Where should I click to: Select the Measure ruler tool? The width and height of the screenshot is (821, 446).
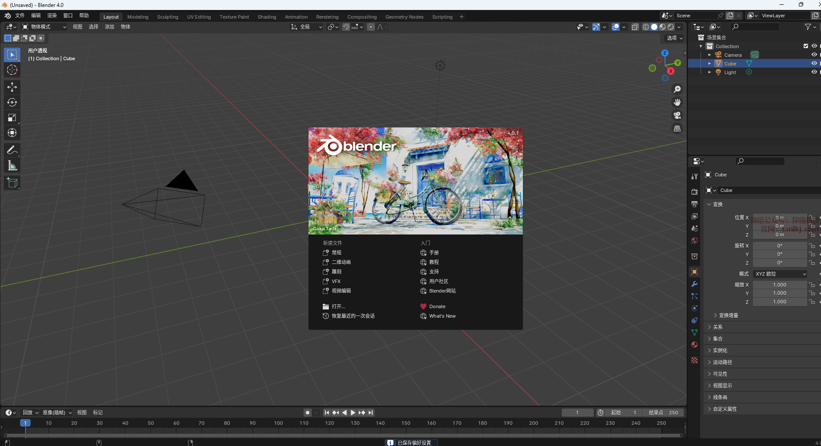coord(12,166)
